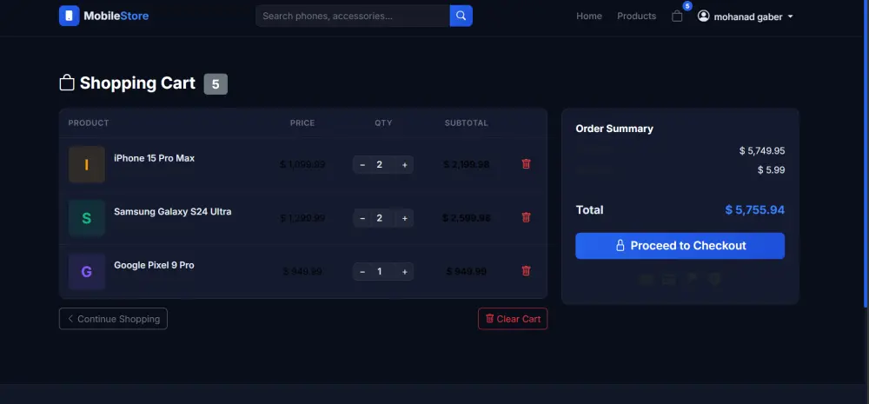The height and width of the screenshot is (404, 869).
Task: Click the gray item count badge in the Shopping Cart heading
Action: coord(216,84)
